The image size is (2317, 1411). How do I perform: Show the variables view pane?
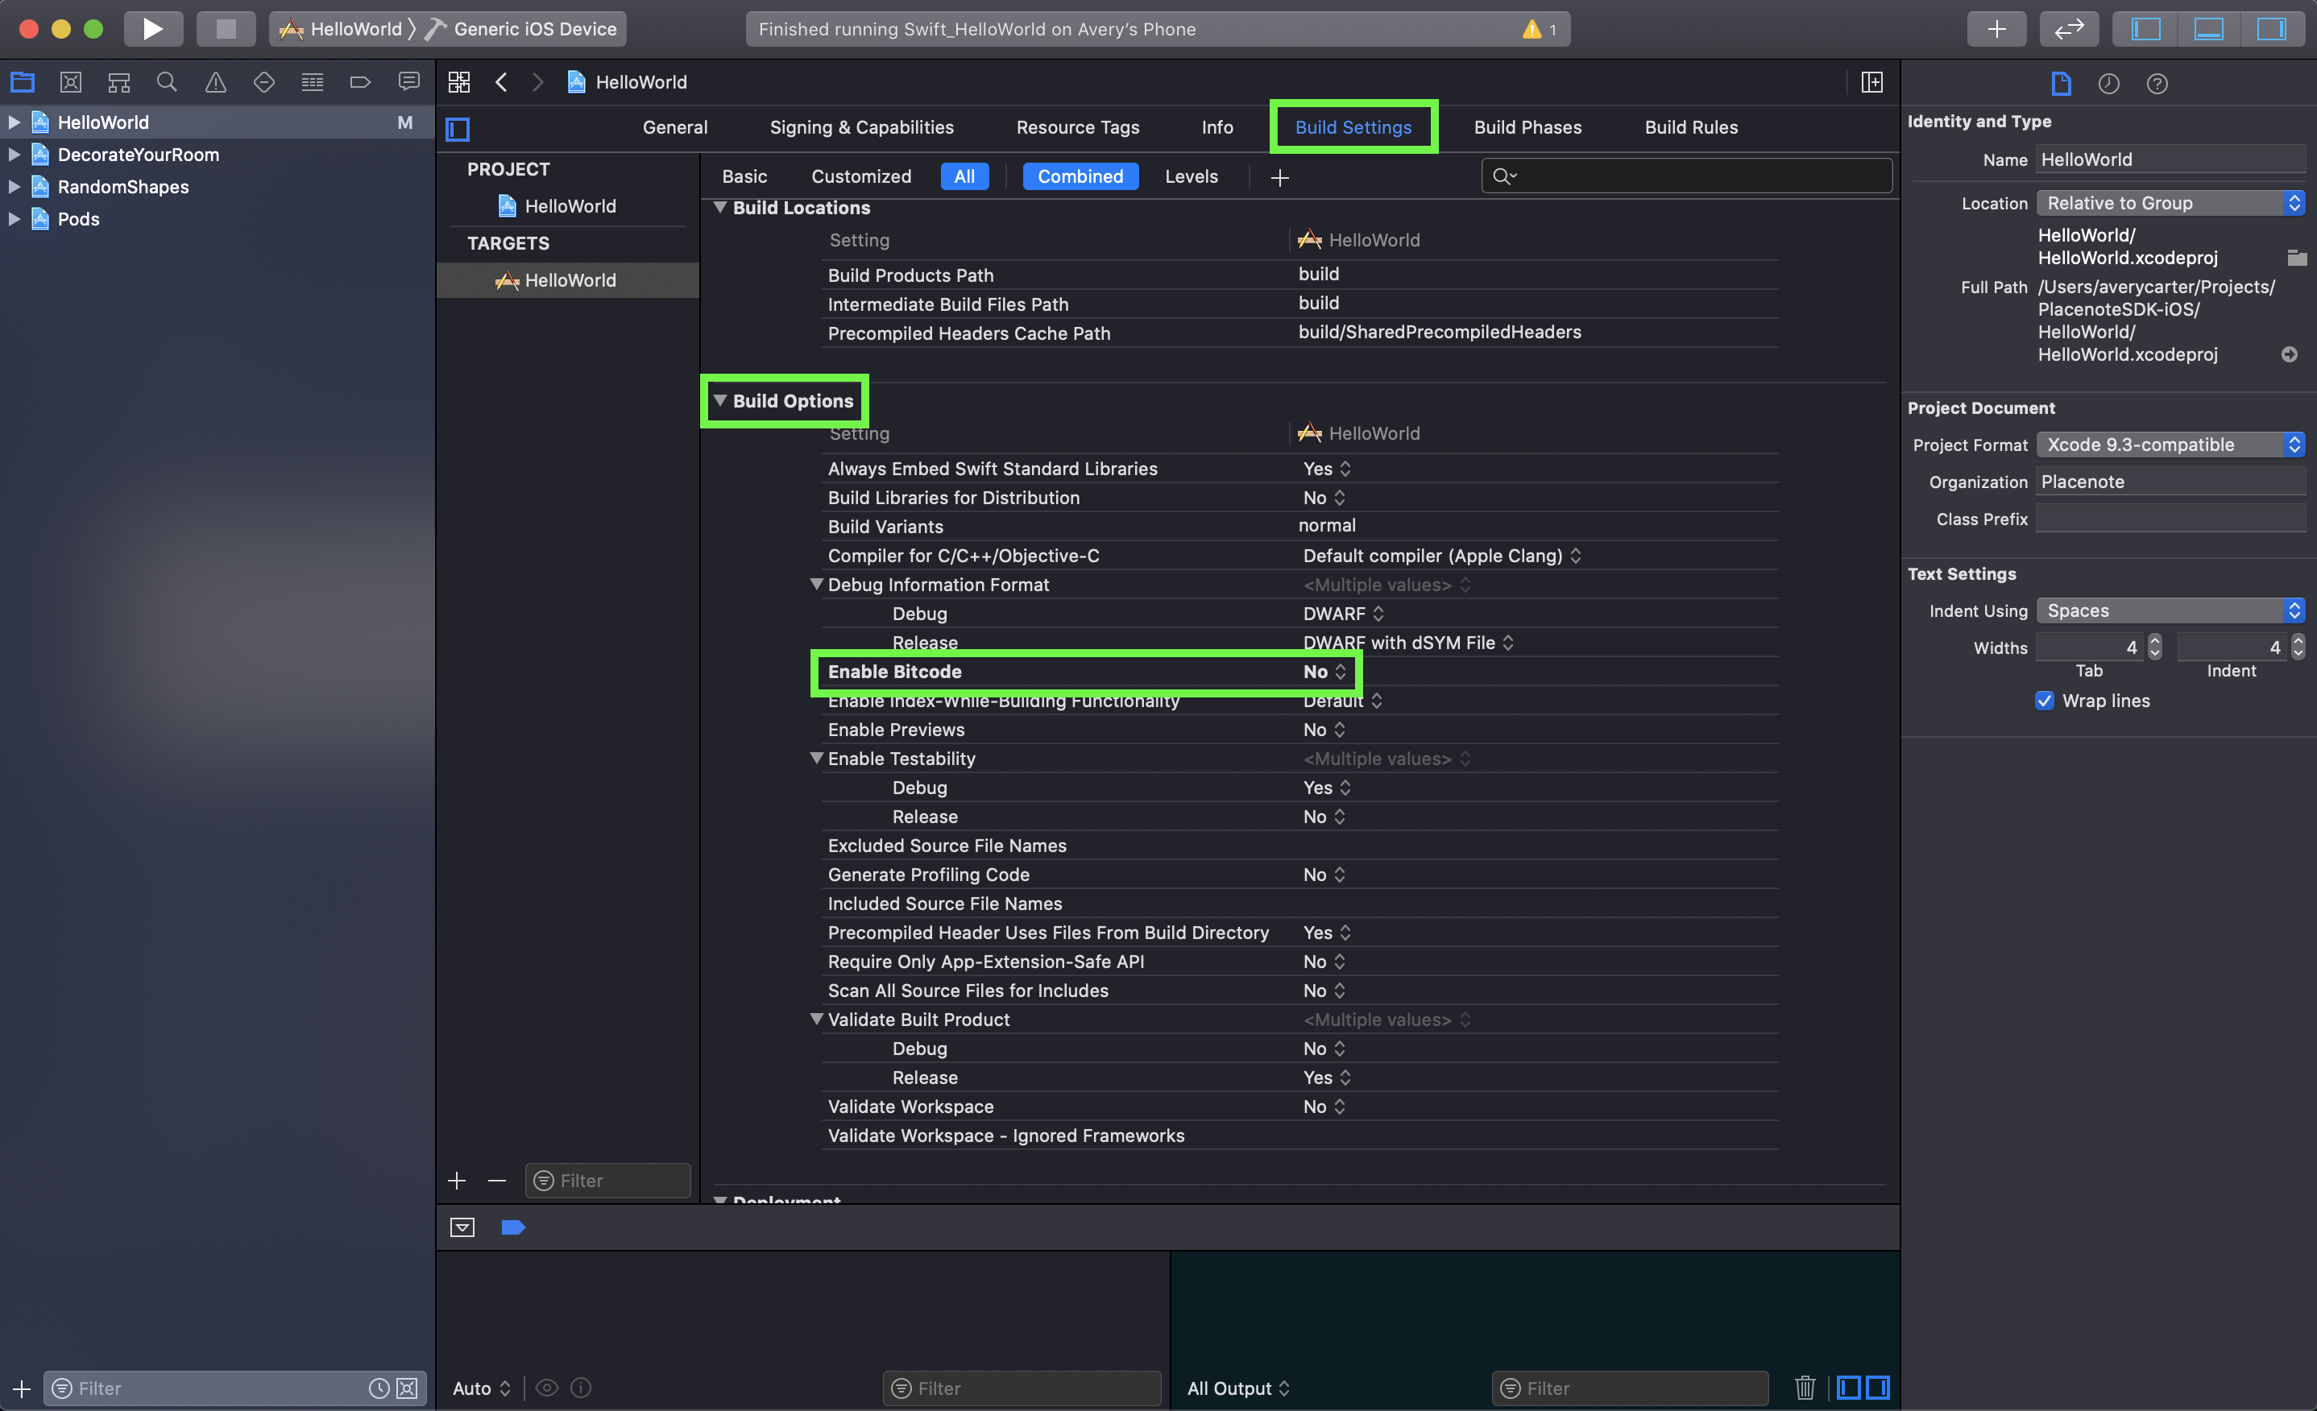click(x=1849, y=1388)
